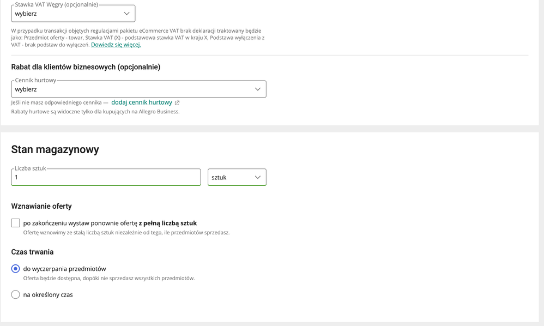
Task: Click the "na określony czas" label text
Action: [48, 295]
